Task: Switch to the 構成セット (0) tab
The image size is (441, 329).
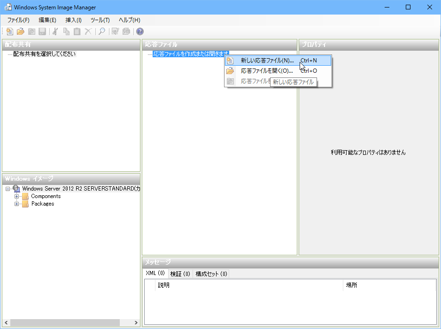Action: click(211, 274)
